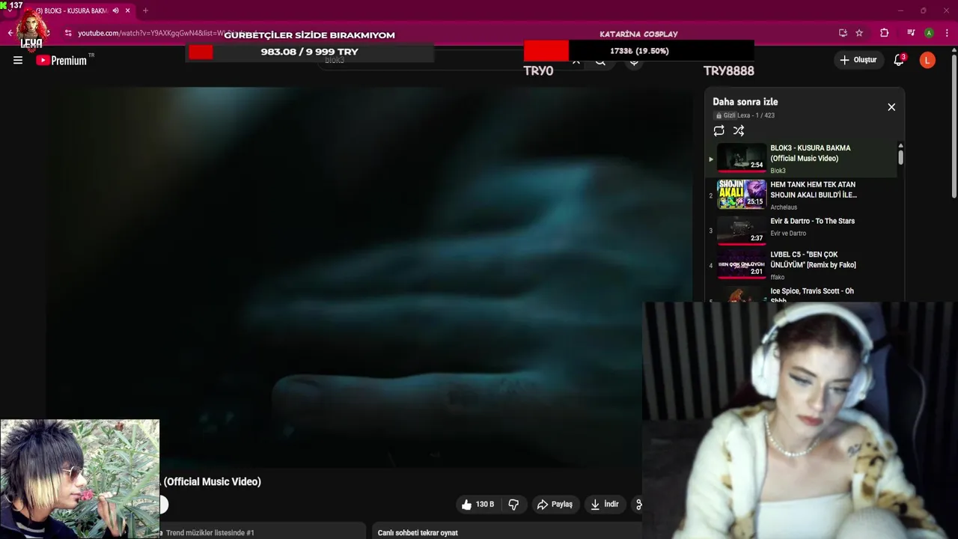
Task: Click the Trend müzikler listesinde #1 label
Action: (210, 533)
